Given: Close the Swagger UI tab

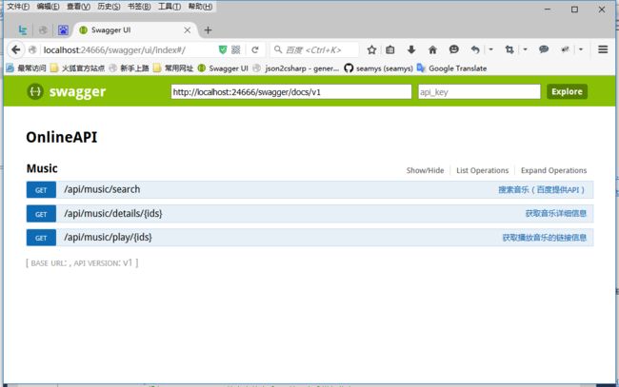Looking at the screenshot, I should coord(187,29).
